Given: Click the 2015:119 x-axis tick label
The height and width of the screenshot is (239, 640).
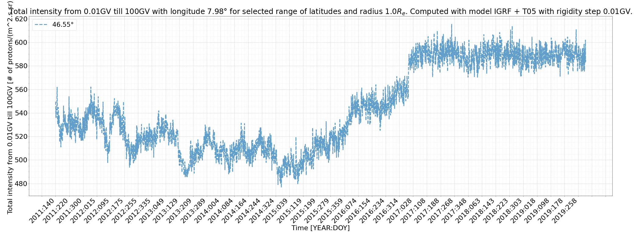Looking at the screenshot, I should click(x=289, y=210).
